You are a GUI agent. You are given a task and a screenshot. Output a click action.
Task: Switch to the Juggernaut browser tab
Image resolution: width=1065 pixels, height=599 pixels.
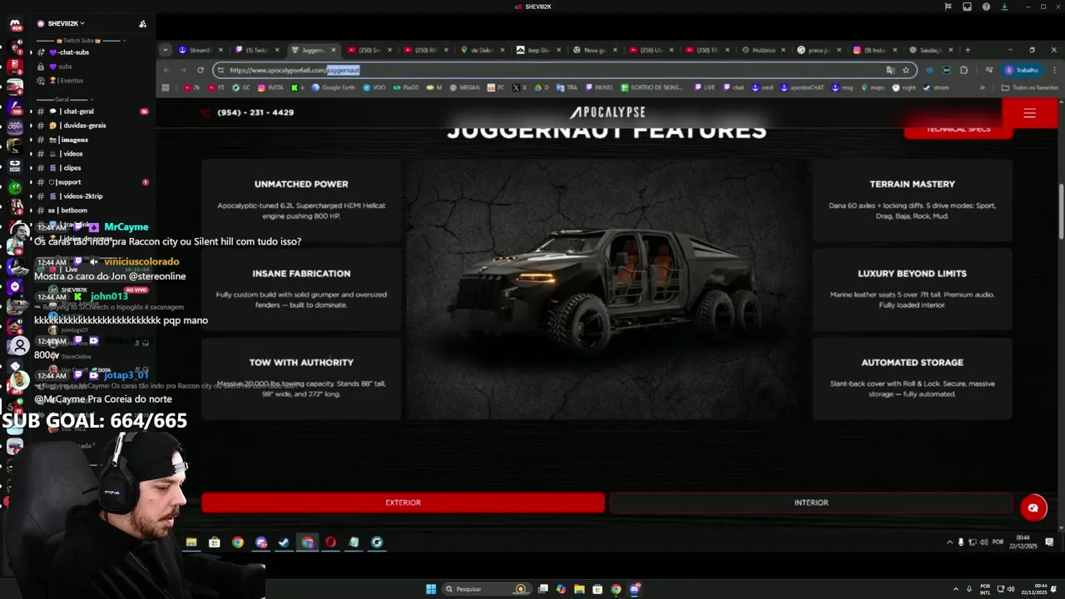point(313,50)
